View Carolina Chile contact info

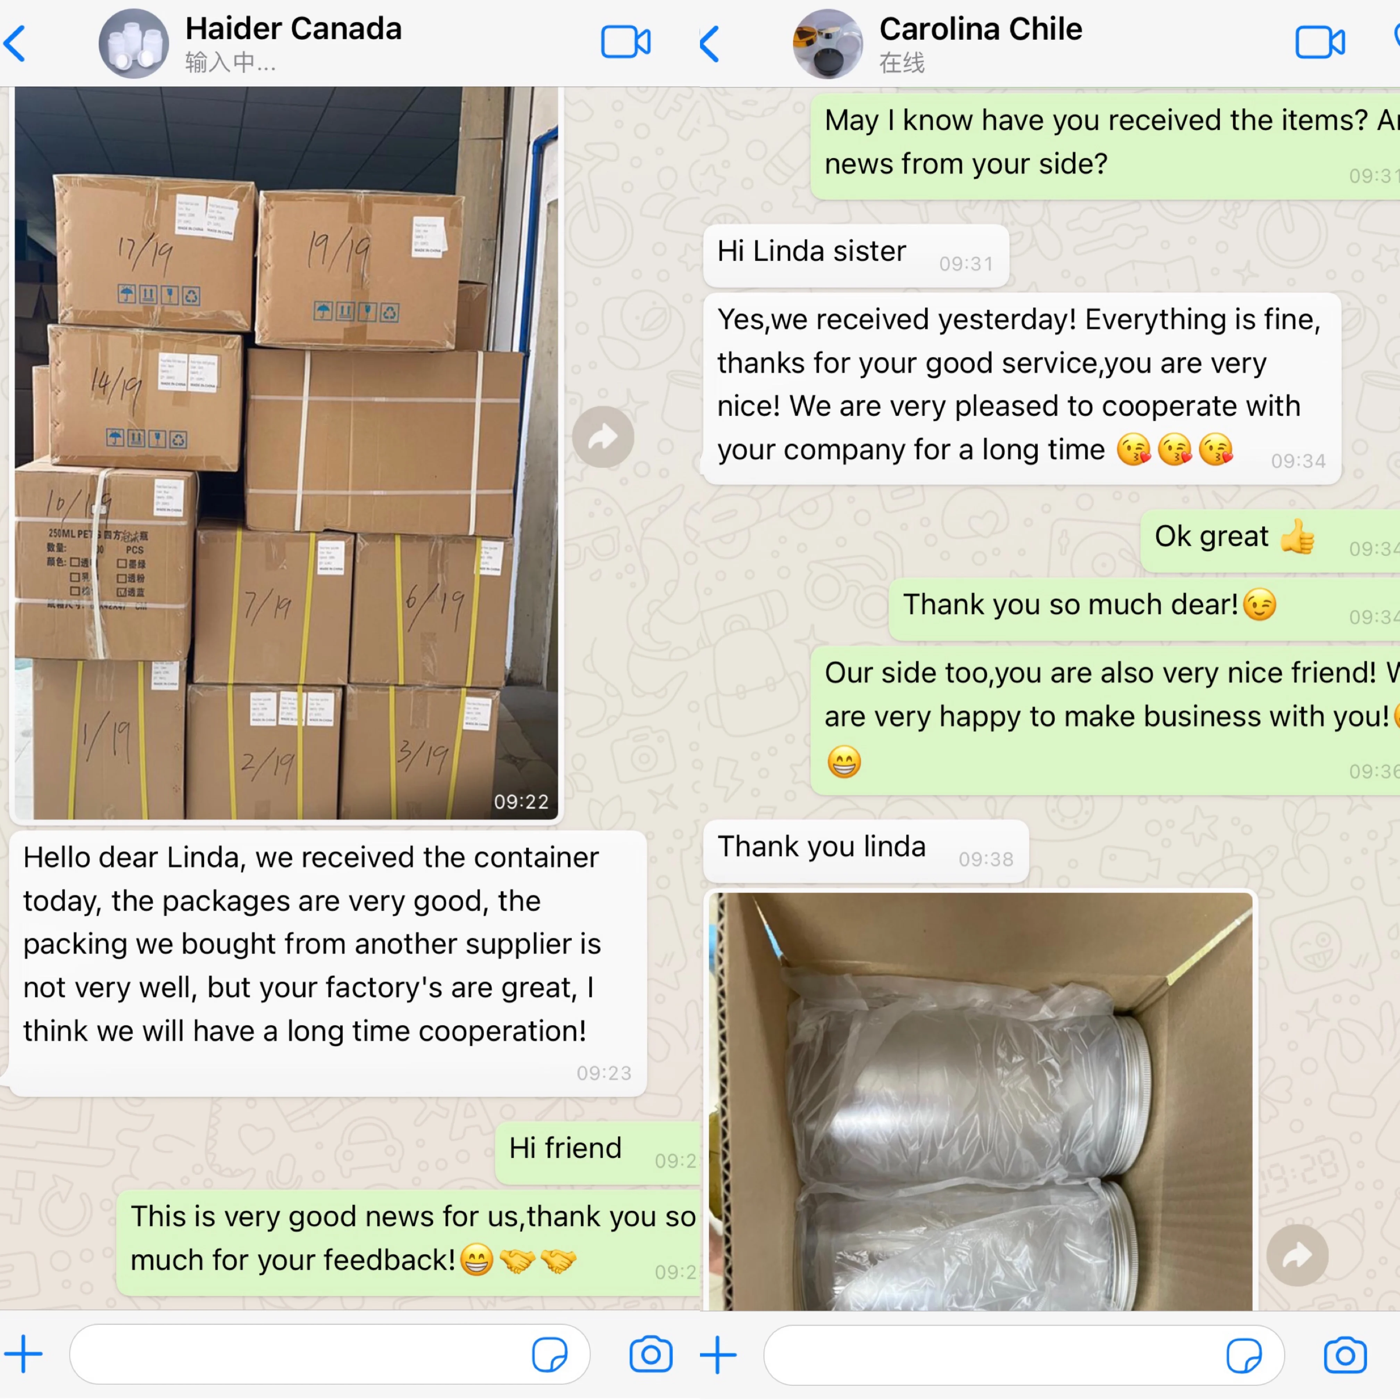pos(981,43)
